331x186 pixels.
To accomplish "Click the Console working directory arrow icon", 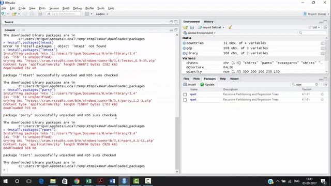I will point(23,30).
